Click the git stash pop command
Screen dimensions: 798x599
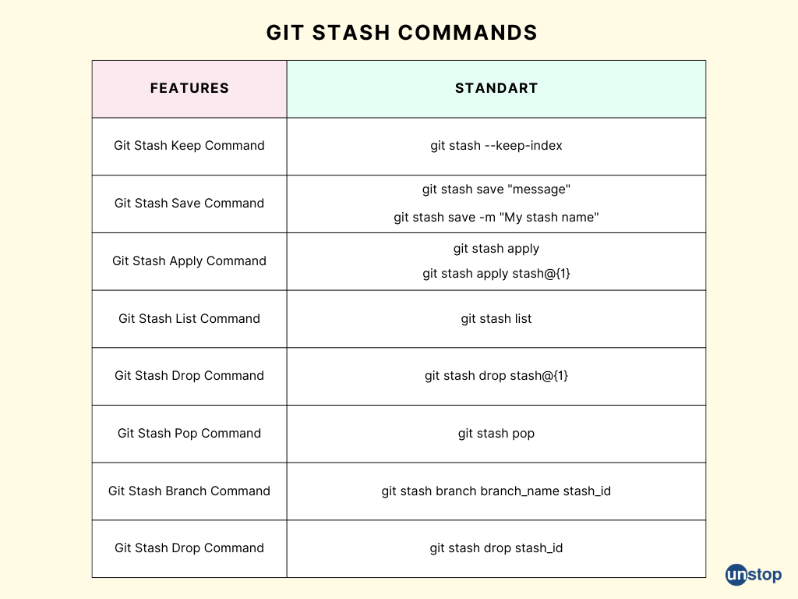tap(496, 434)
